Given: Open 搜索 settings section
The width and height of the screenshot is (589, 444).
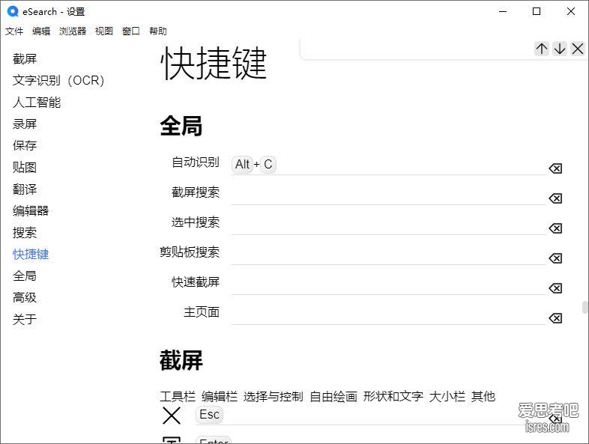Looking at the screenshot, I should click(x=25, y=233).
